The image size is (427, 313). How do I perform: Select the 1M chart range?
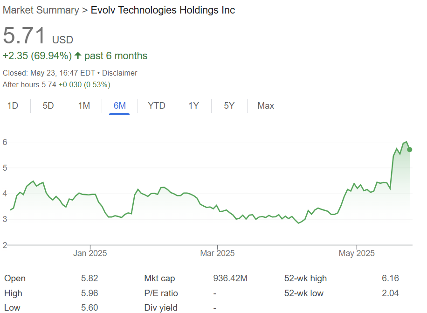pos(84,106)
